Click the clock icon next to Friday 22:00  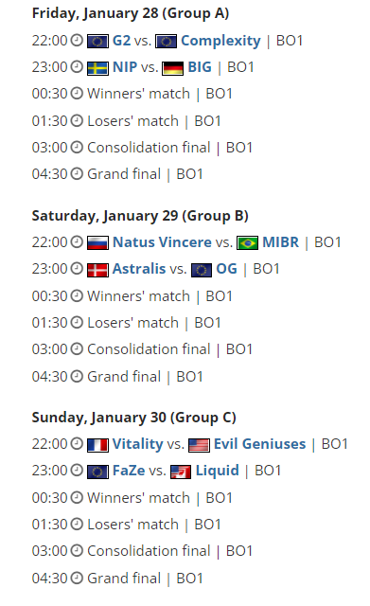point(77,40)
